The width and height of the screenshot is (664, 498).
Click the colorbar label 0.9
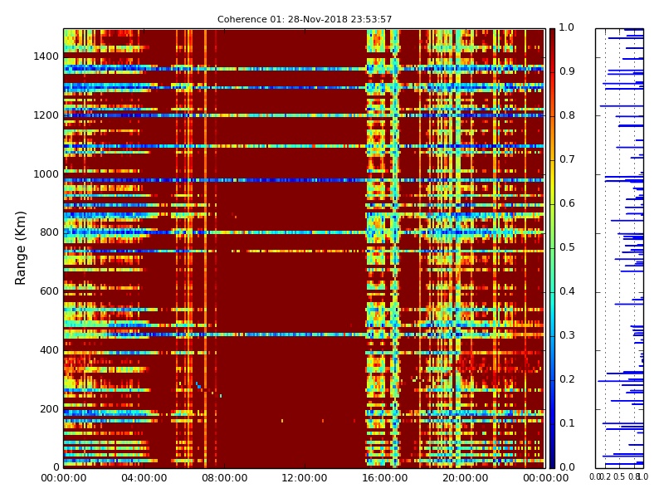point(567,71)
